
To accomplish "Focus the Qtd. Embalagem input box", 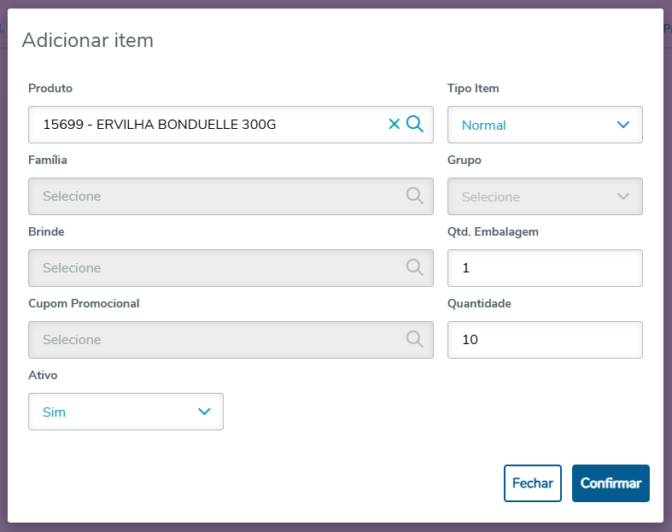I will [x=545, y=268].
